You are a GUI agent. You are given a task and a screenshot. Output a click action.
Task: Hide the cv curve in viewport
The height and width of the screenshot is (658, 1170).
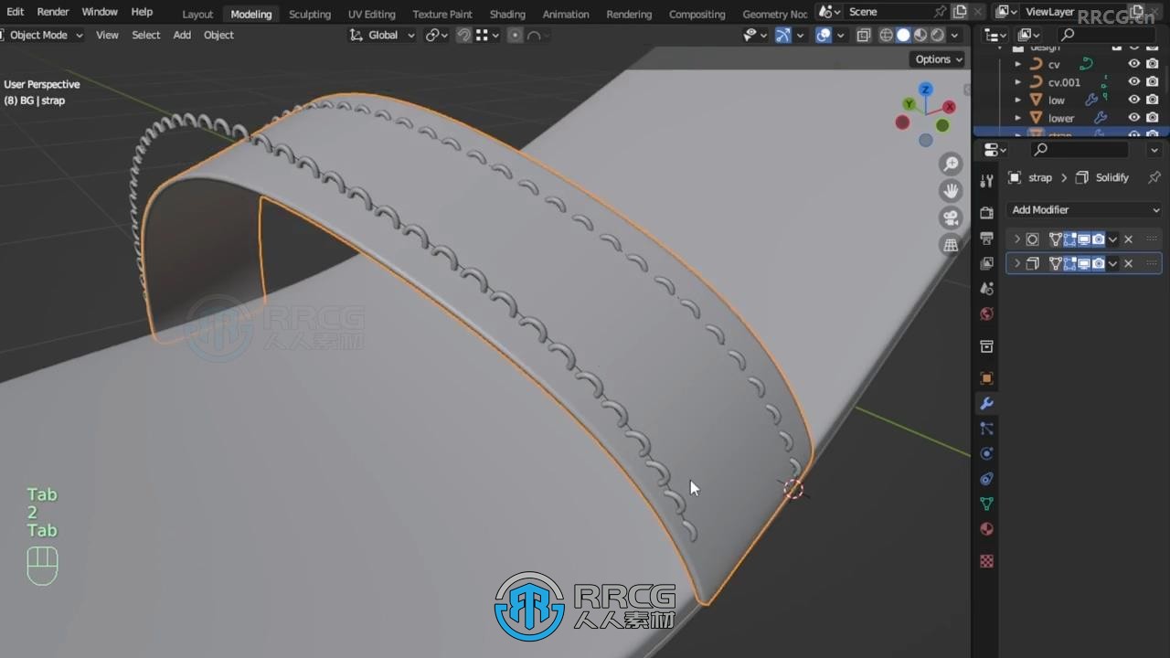(1133, 64)
